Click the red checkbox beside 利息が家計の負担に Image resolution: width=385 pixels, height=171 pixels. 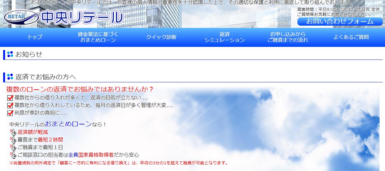(x=10, y=113)
